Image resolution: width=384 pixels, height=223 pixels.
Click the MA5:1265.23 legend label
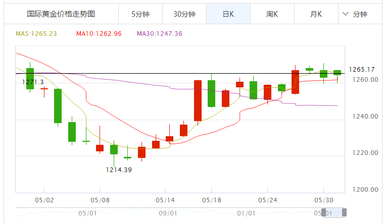pos(36,33)
